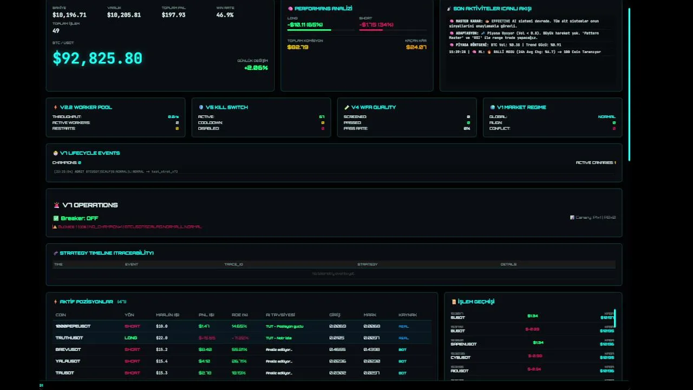
Task: Select the TRUSDT position row
Action: (242, 373)
